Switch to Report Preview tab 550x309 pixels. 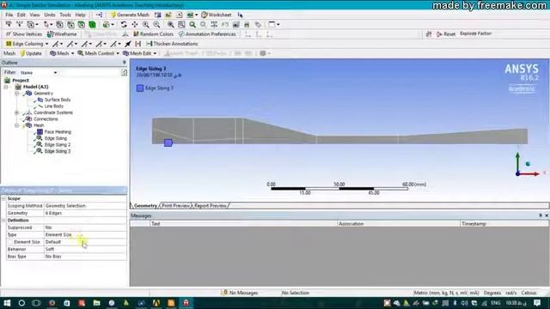(211, 206)
